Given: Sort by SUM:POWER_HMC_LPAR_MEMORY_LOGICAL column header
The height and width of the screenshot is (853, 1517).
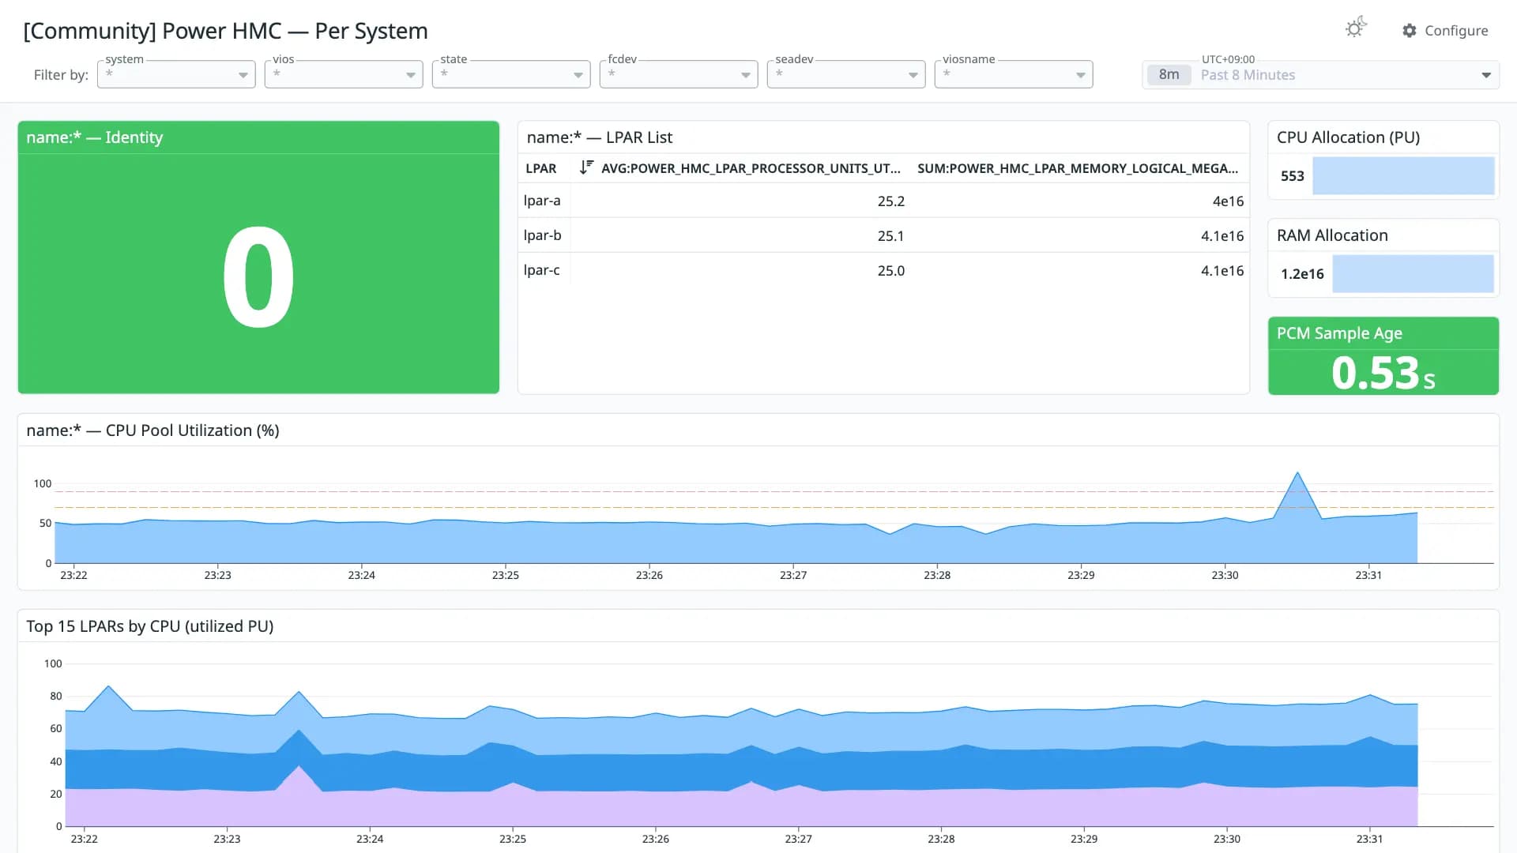Looking at the screenshot, I should click(x=1078, y=168).
